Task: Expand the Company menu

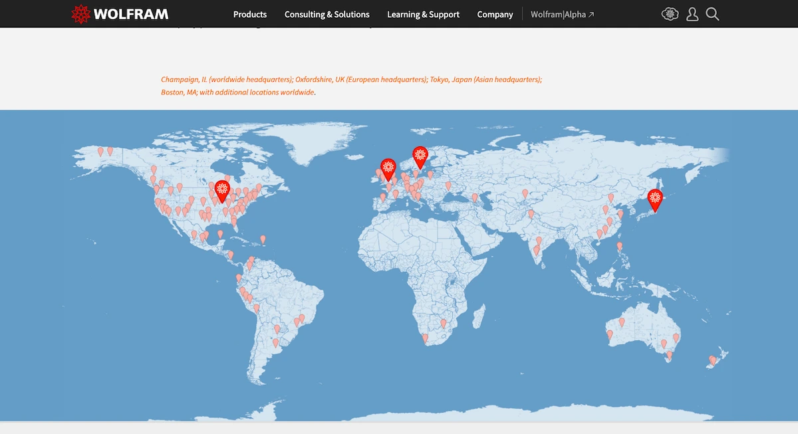Action: click(x=495, y=14)
